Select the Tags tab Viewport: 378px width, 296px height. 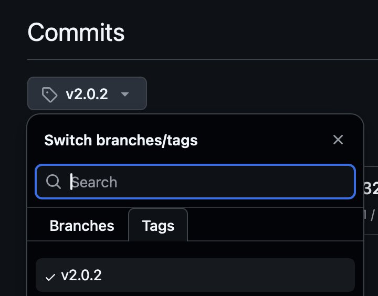click(158, 226)
